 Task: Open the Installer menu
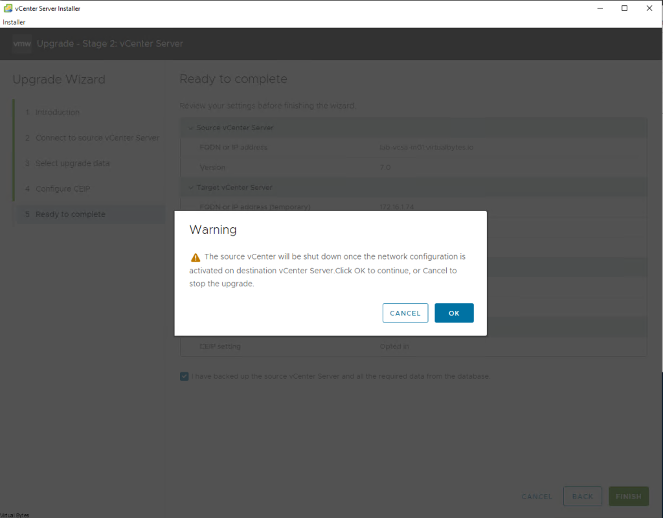[14, 22]
